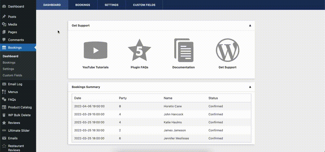The height and width of the screenshot is (152, 325).
Task: Switch to the CUSTOM FIELDS tab
Action: coord(144,5)
